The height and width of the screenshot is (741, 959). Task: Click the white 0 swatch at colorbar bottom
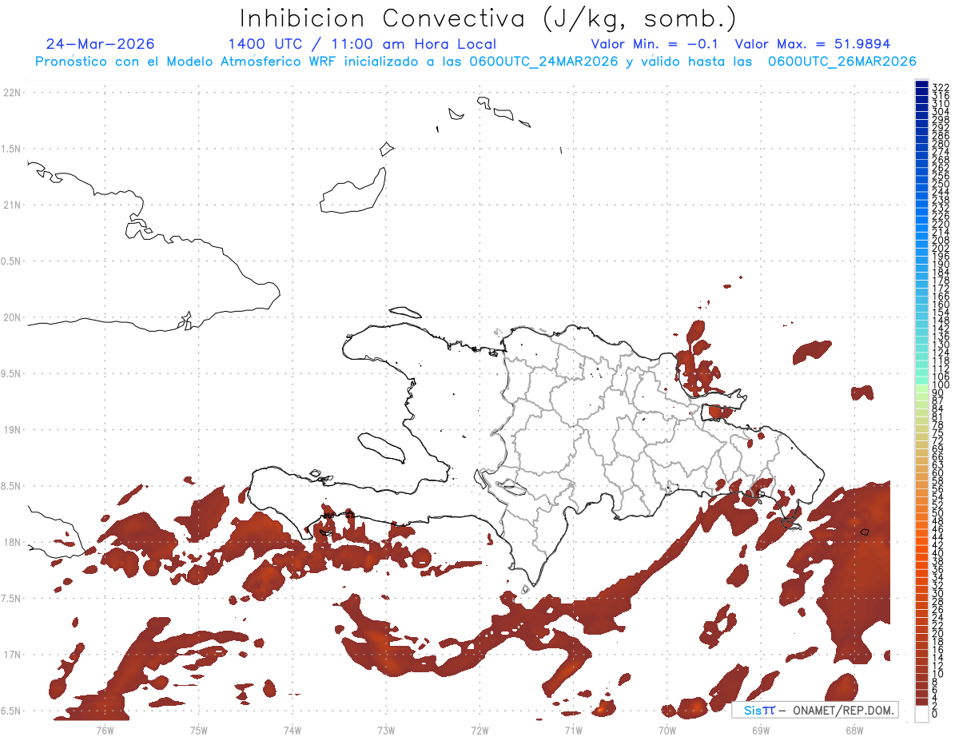921,714
